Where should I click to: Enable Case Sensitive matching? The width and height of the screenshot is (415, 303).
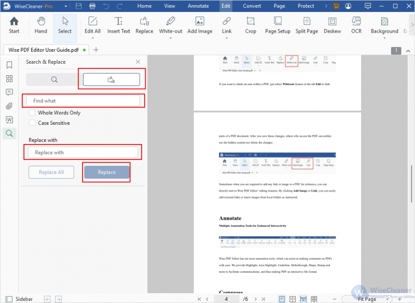coord(32,123)
